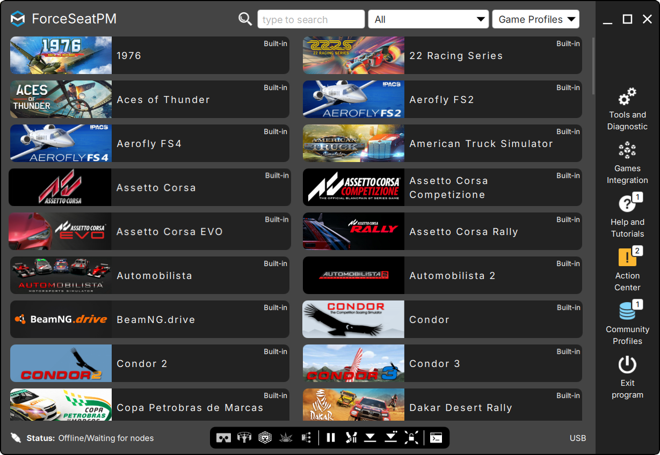Open the American Truck Simulator profile
This screenshot has width=660, height=455.
click(443, 143)
